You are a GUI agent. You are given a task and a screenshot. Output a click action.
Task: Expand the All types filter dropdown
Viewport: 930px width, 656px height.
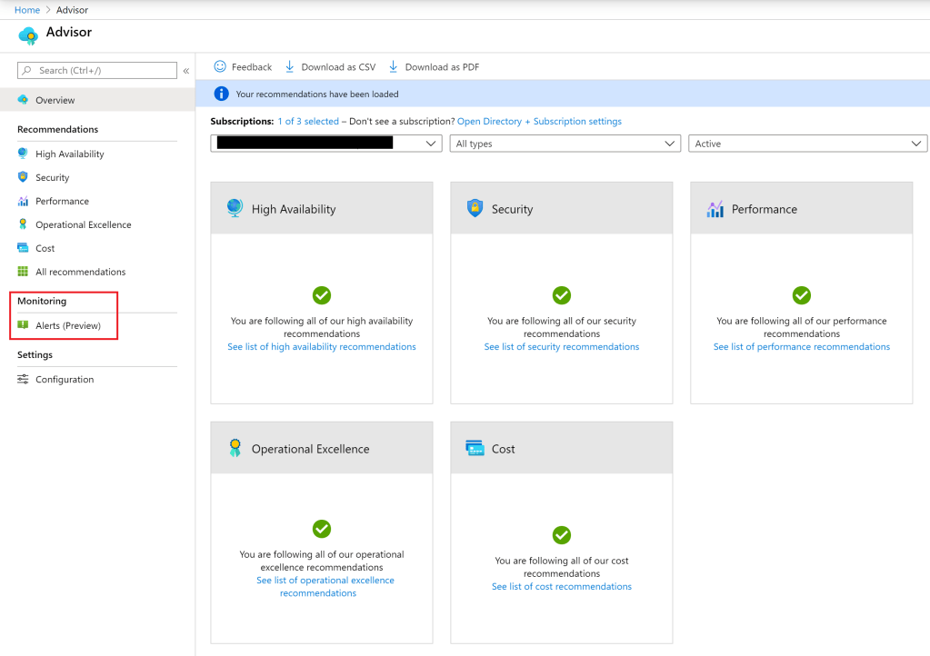(565, 144)
